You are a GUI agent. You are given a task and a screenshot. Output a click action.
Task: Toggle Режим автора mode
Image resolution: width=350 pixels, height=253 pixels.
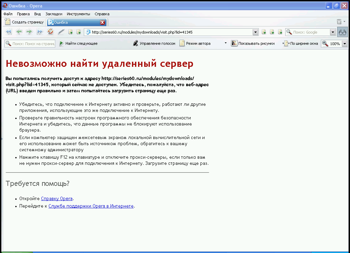(x=195, y=43)
